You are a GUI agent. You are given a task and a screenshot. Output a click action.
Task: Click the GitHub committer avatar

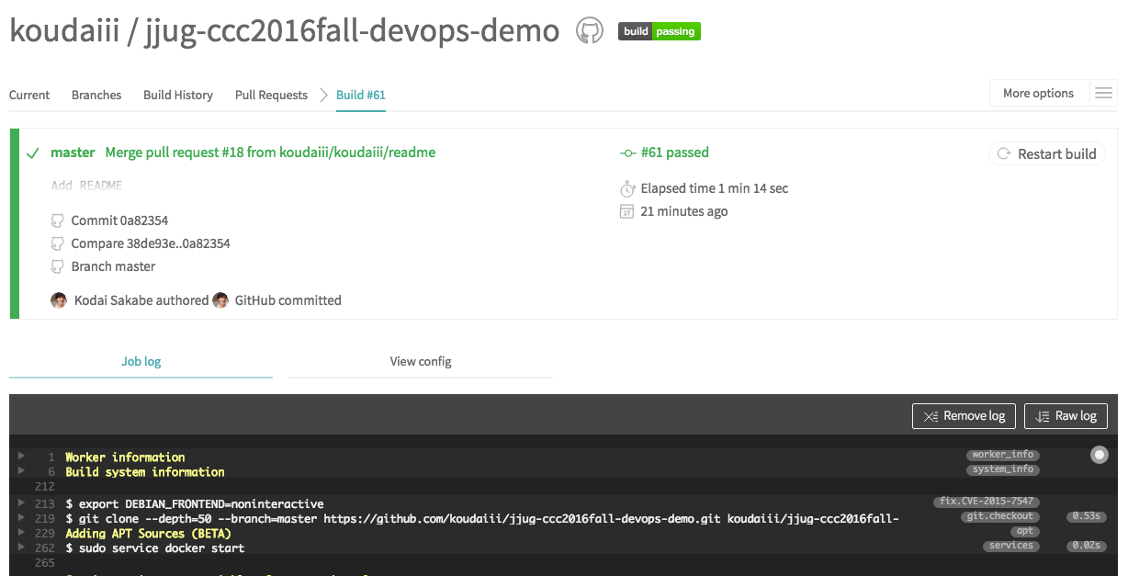(x=220, y=300)
